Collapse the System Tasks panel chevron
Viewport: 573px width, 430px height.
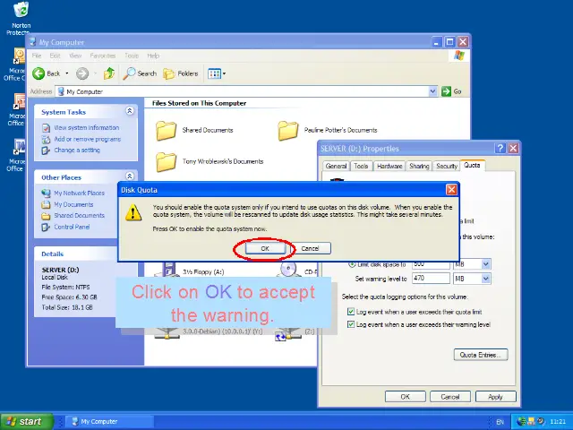[x=129, y=111]
